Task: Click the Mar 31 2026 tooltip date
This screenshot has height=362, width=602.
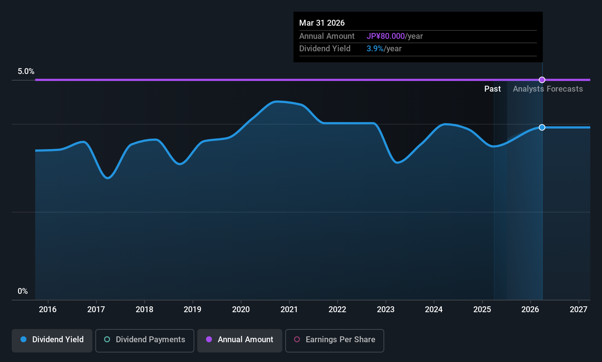Action: (322, 23)
